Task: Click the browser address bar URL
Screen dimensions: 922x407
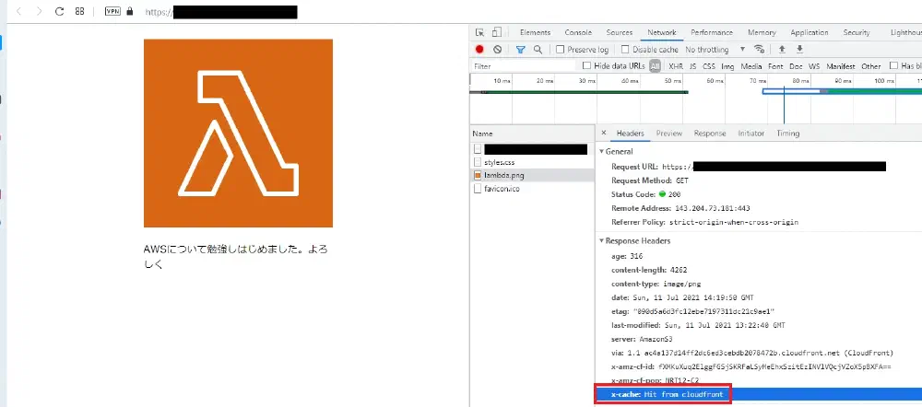Action: pyautogui.click(x=221, y=12)
